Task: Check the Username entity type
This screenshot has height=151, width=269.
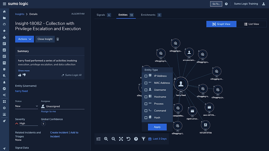Action: pos(146,90)
